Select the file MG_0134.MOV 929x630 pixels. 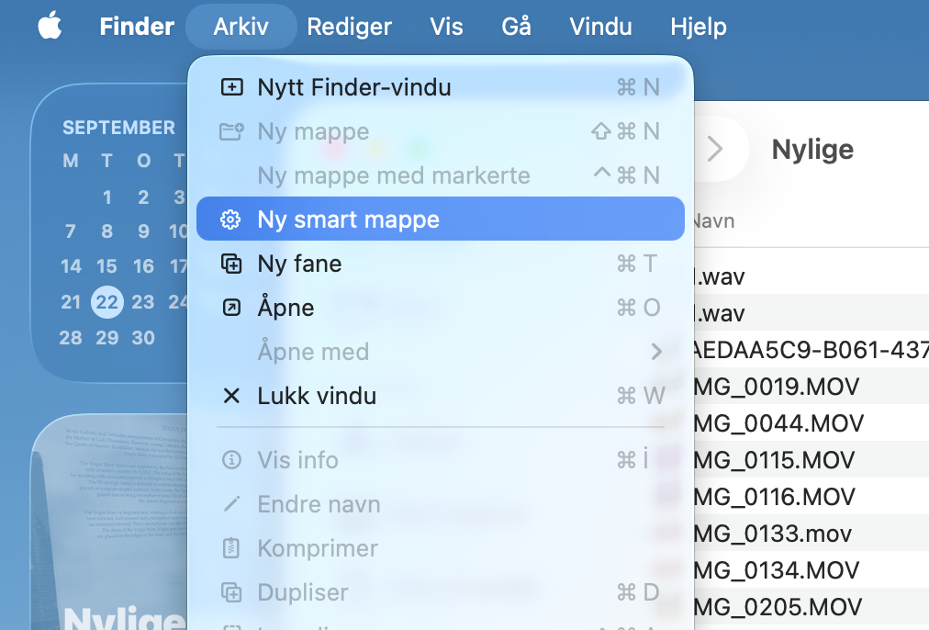coord(776,570)
